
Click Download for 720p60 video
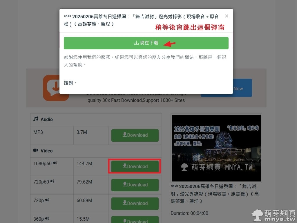(x=135, y=185)
